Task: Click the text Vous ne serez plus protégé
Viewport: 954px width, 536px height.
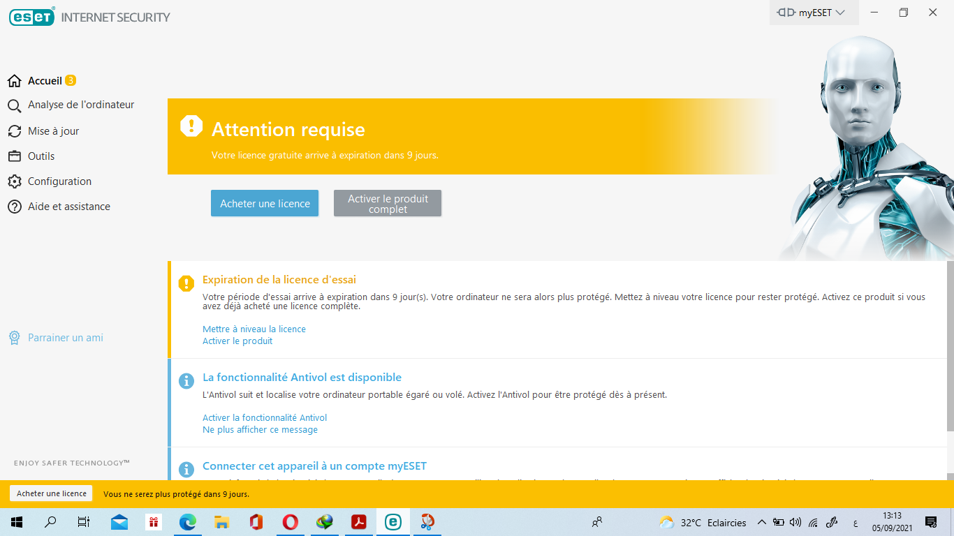Action: pyautogui.click(x=176, y=494)
